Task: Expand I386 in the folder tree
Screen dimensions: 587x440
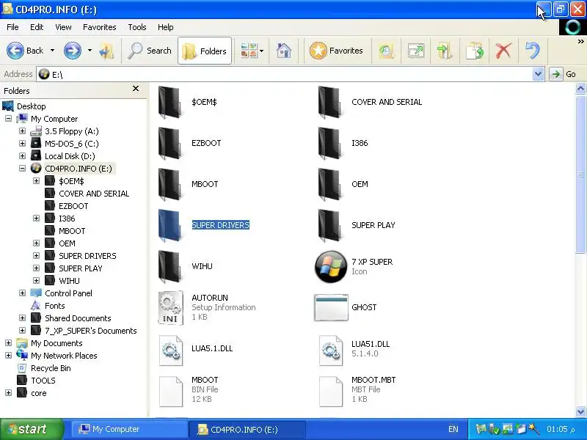Action: click(x=36, y=218)
